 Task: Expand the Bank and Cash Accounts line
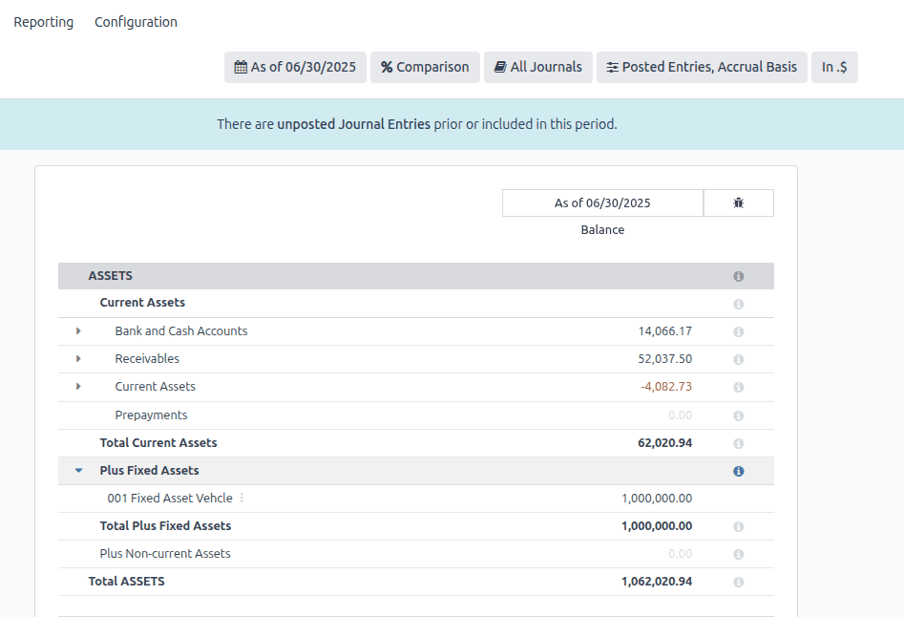[79, 331]
